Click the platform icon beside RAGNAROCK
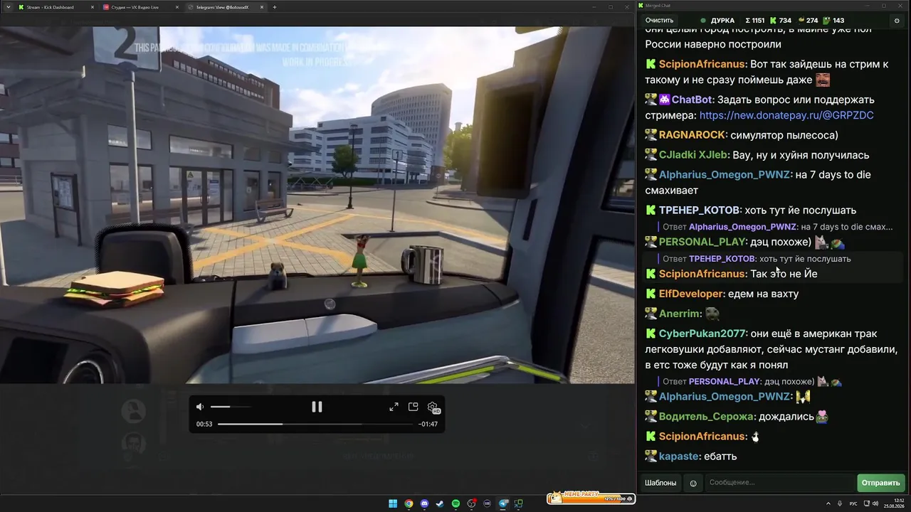Viewport: 911px width, 512px height. coord(651,135)
